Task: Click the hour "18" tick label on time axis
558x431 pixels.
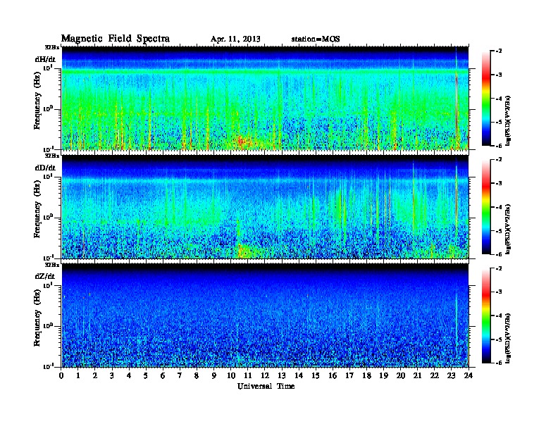Action: point(366,375)
